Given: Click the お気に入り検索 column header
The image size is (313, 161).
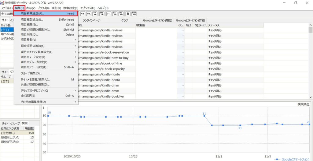Looking at the screenshot, I should coord(12,128).
